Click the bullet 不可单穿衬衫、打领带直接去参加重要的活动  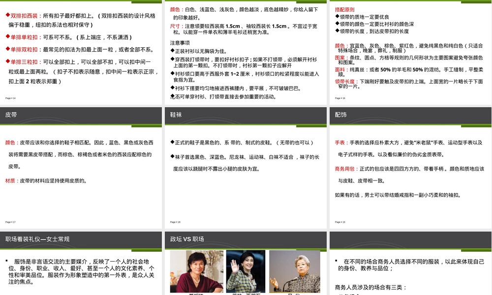click(223, 96)
